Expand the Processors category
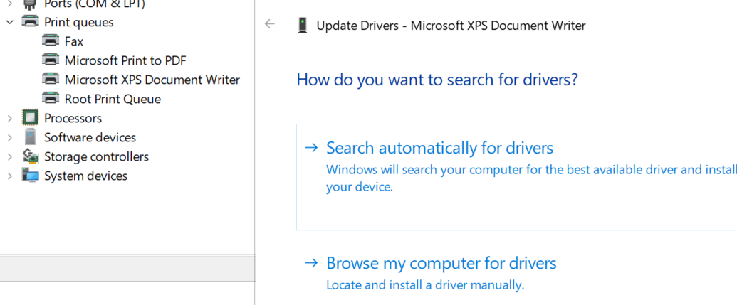The image size is (737, 305). [x=10, y=118]
